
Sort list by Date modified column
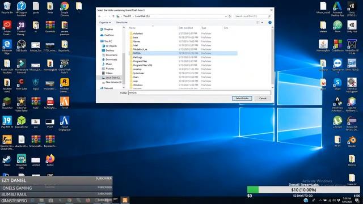(x=188, y=28)
